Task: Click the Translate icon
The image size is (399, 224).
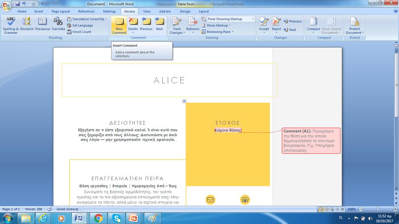Action: click(58, 24)
